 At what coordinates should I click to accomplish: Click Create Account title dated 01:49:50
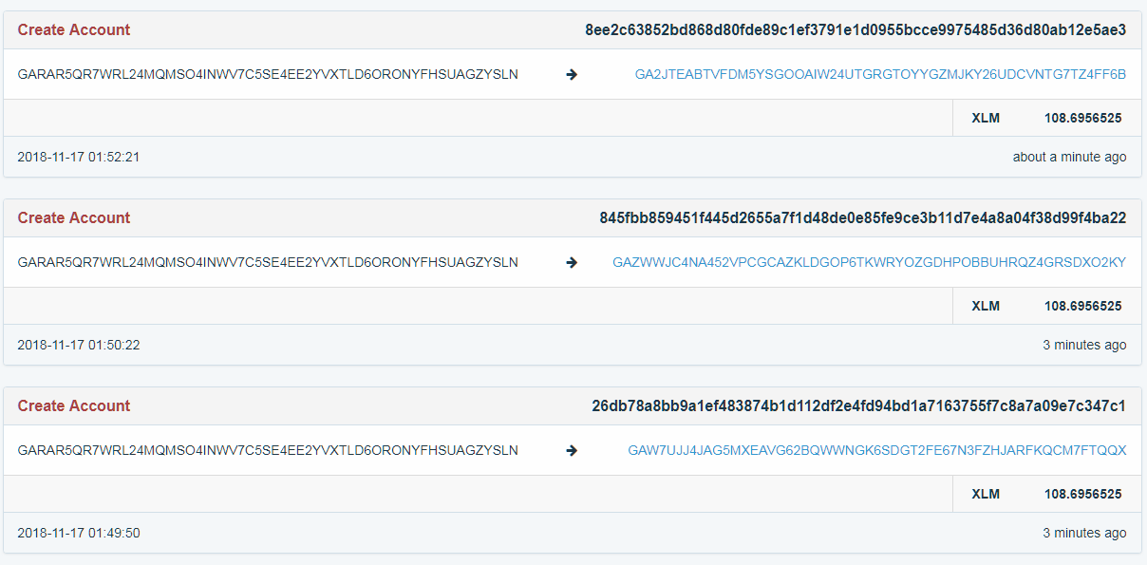[74, 406]
